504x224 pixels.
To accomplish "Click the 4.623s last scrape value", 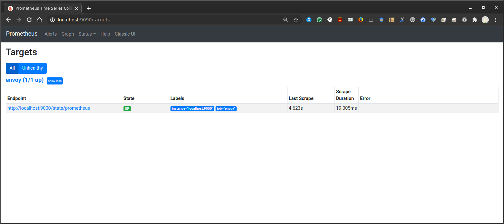I will coord(296,108).
